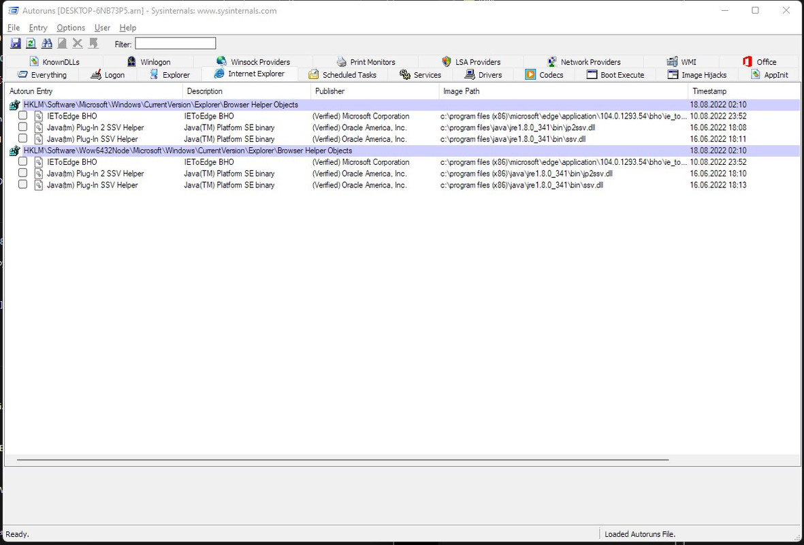The width and height of the screenshot is (804, 545).
Task: Toggle the checkbox for the jp2ssv.dll entry timestamped 18:08
Action: point(22,127)
